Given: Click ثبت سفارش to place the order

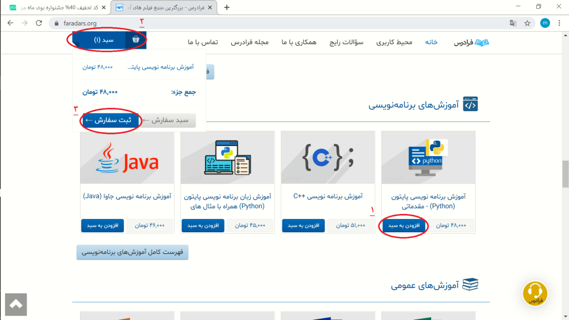Looking at the screenshot, I should (x=111, y=120).
